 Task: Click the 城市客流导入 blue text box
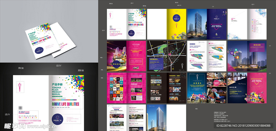click(x=156, y=63)
